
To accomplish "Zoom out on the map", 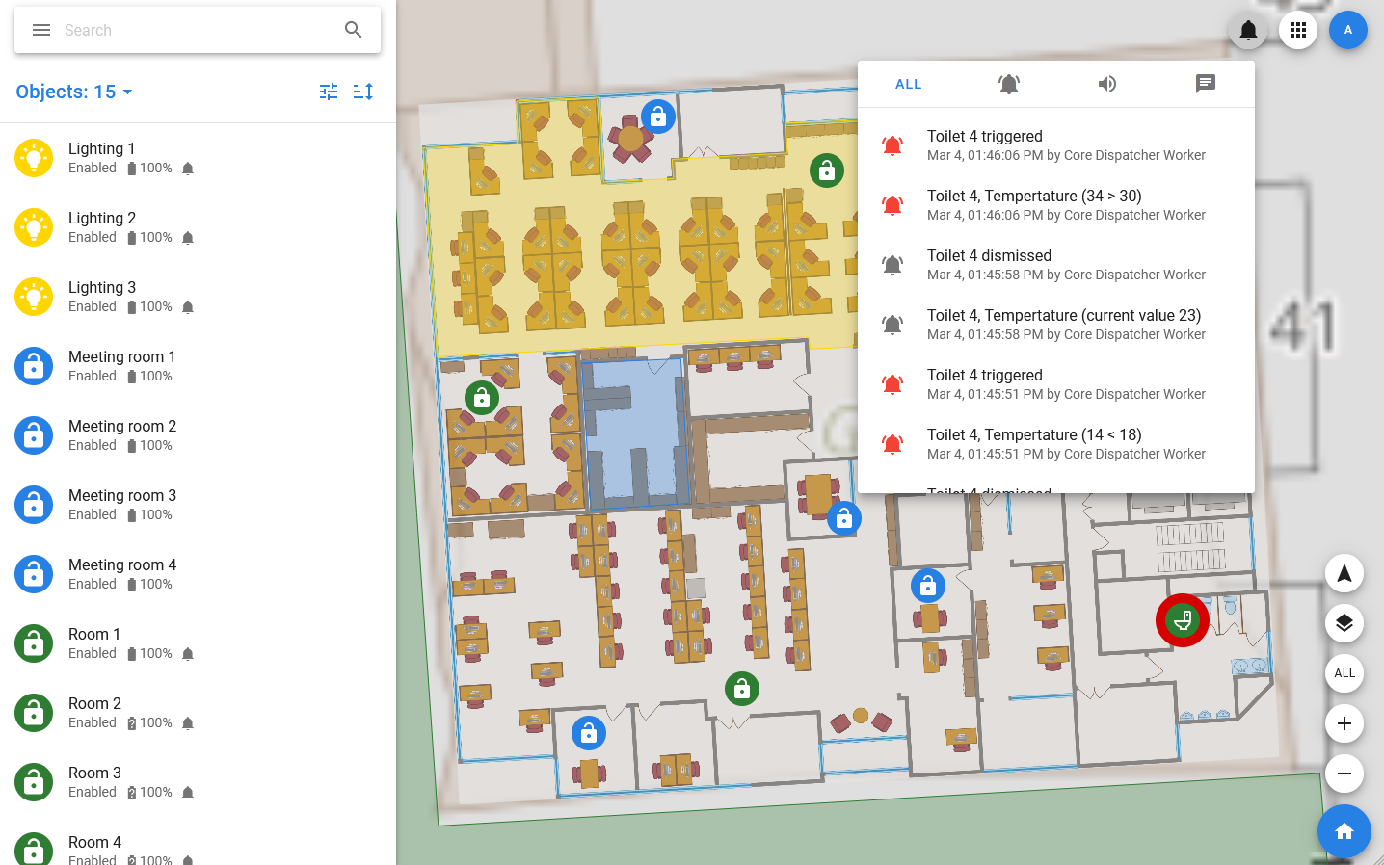I will click(x=1344, y=773).
